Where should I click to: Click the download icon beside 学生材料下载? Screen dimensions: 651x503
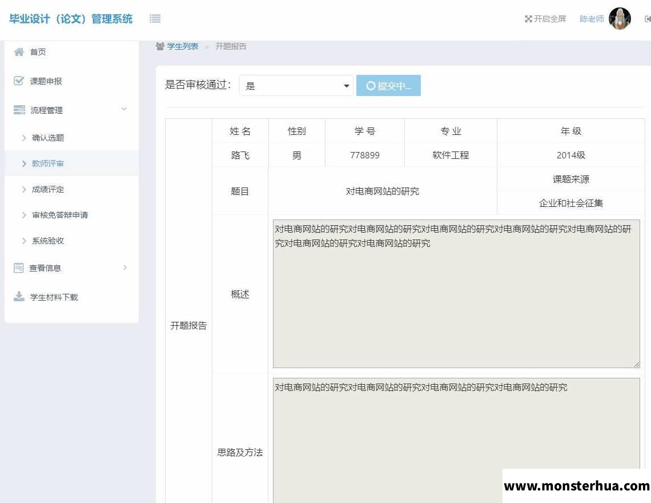[19, 297]
